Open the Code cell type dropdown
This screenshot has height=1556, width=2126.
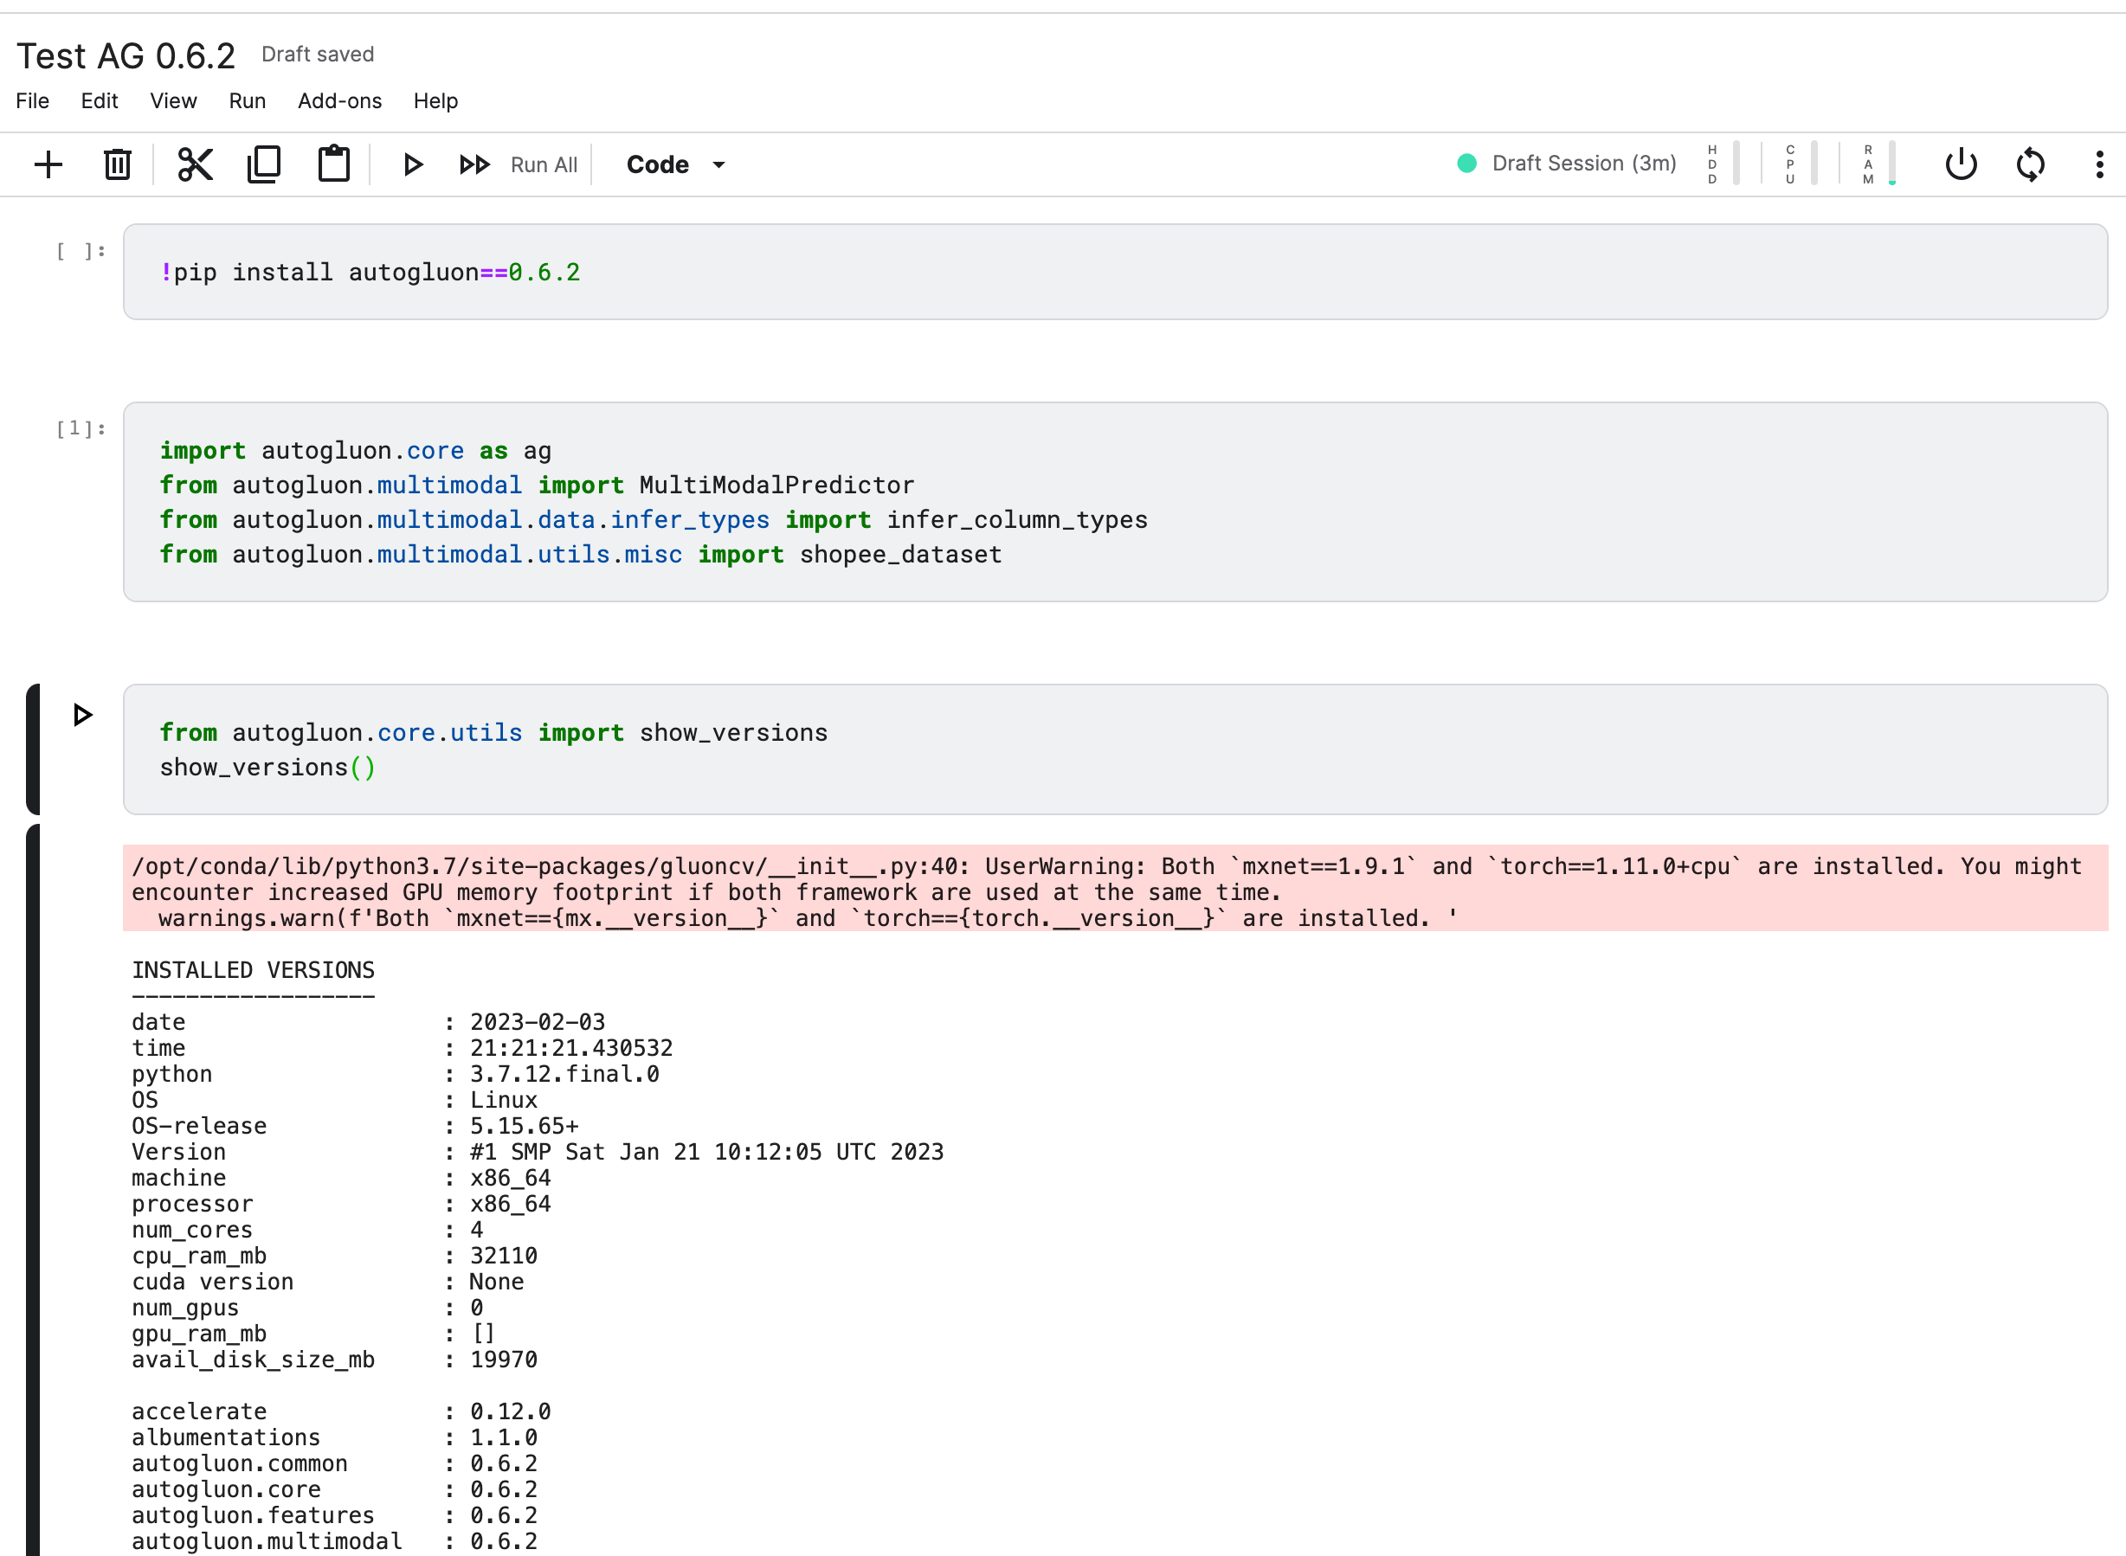coord(674,164)
